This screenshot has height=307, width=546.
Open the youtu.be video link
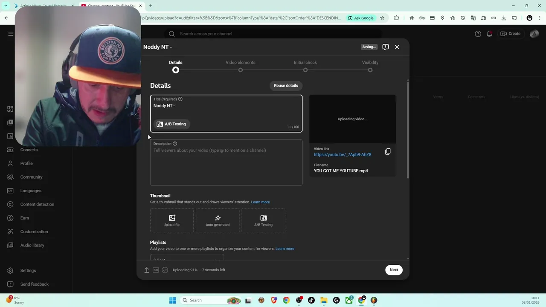343,155
